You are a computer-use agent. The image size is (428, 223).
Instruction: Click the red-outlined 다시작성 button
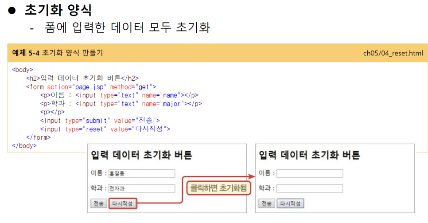123,203
